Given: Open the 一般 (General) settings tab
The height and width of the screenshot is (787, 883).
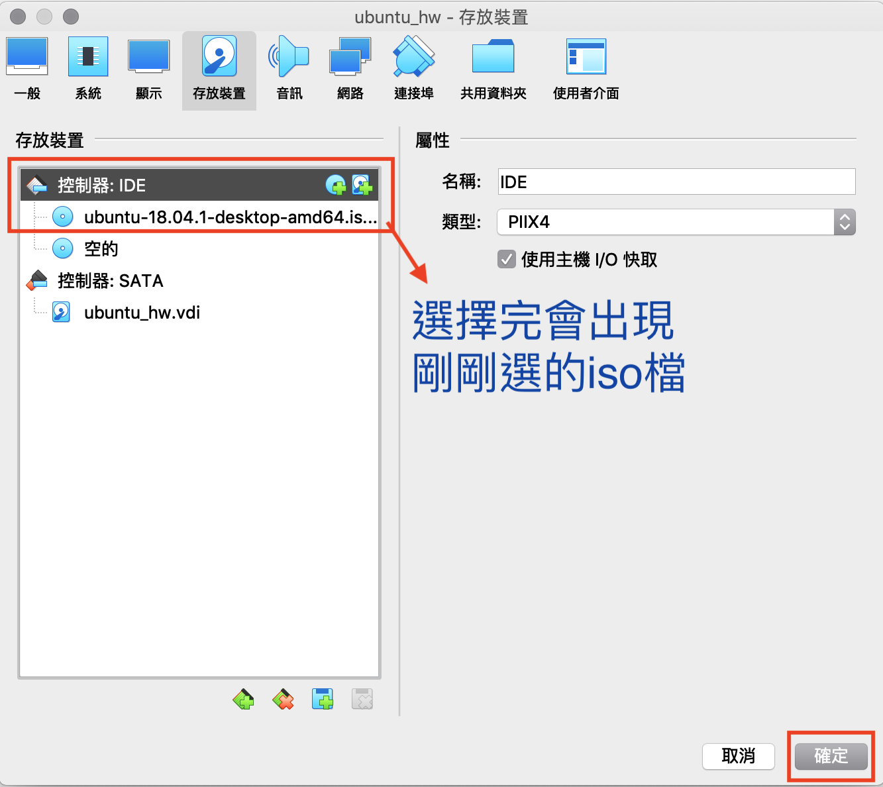Looking at the screenshot, I should (27, 70).
